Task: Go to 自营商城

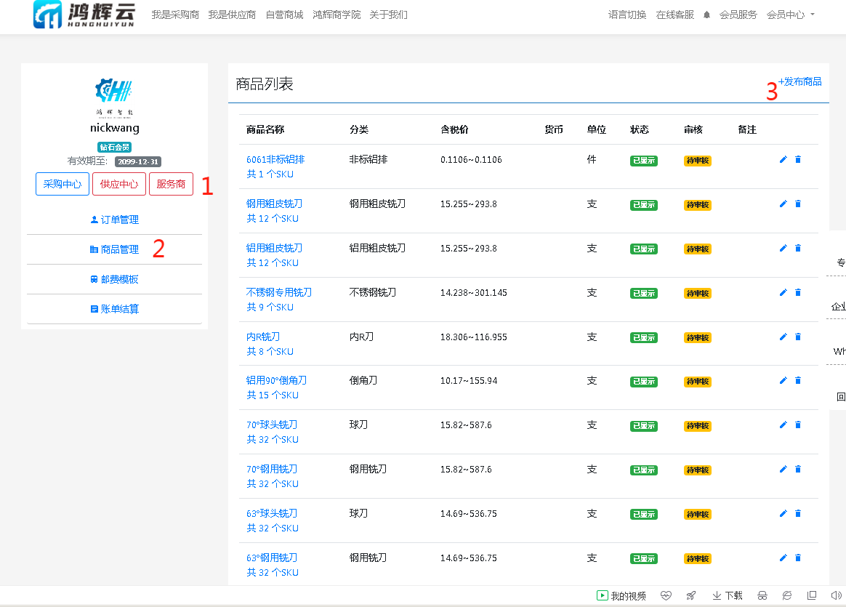Action: (x=284, y=15)
